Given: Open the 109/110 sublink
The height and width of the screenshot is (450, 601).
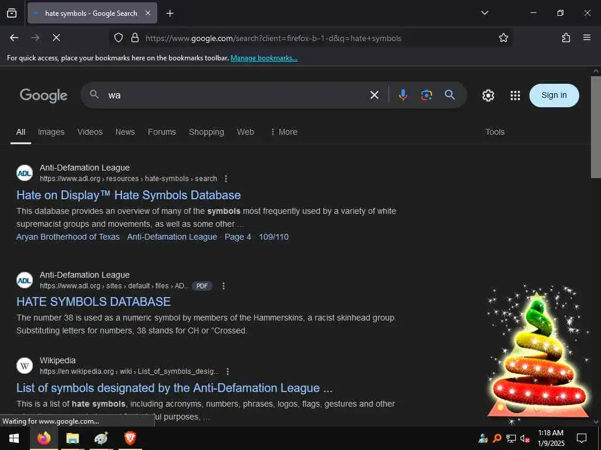Looking at the screenshot, I should 274,237.
